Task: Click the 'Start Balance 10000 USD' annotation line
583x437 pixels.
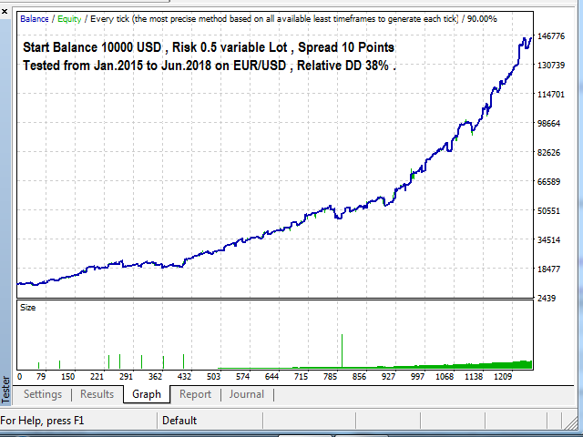Action: (x=209, y=47)
